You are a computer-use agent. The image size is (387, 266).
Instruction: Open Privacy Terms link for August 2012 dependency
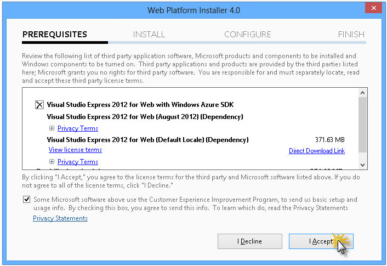click(x=77, y=128)
